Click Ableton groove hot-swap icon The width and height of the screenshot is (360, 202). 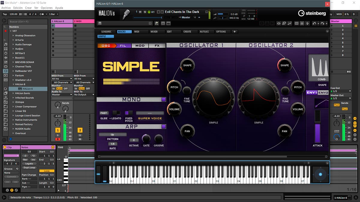click(17, 169)
